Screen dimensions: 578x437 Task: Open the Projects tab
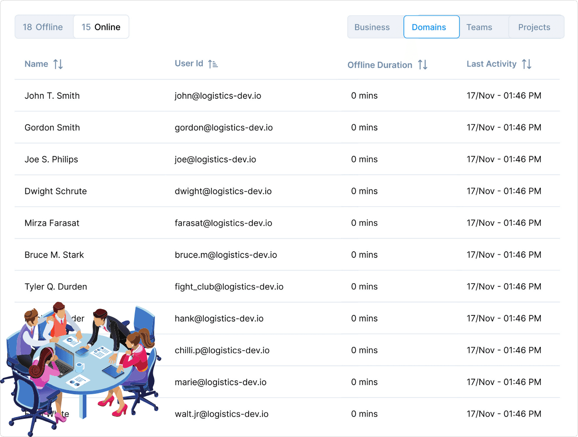pos(536,27)
